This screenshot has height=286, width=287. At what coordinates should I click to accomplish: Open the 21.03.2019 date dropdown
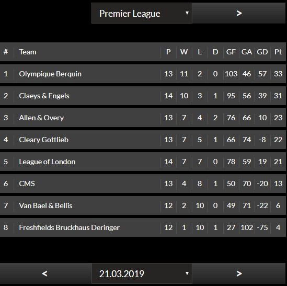point(142,273)
